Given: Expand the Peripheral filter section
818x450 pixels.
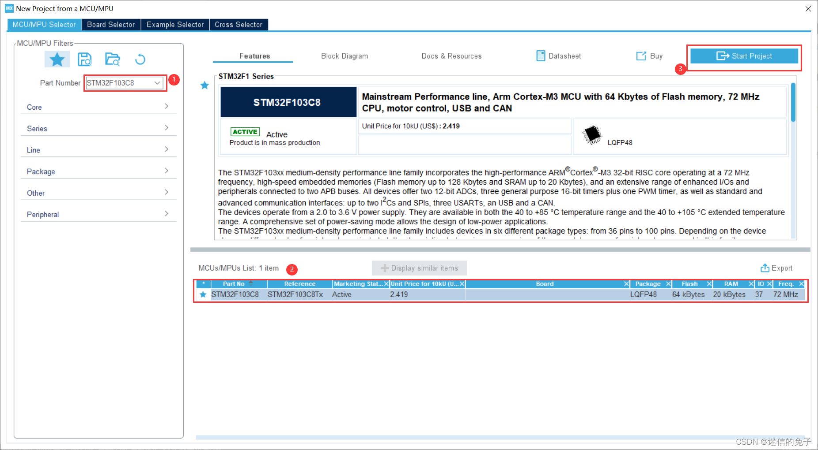Looking at the screenshot, I should click(98, 214).
